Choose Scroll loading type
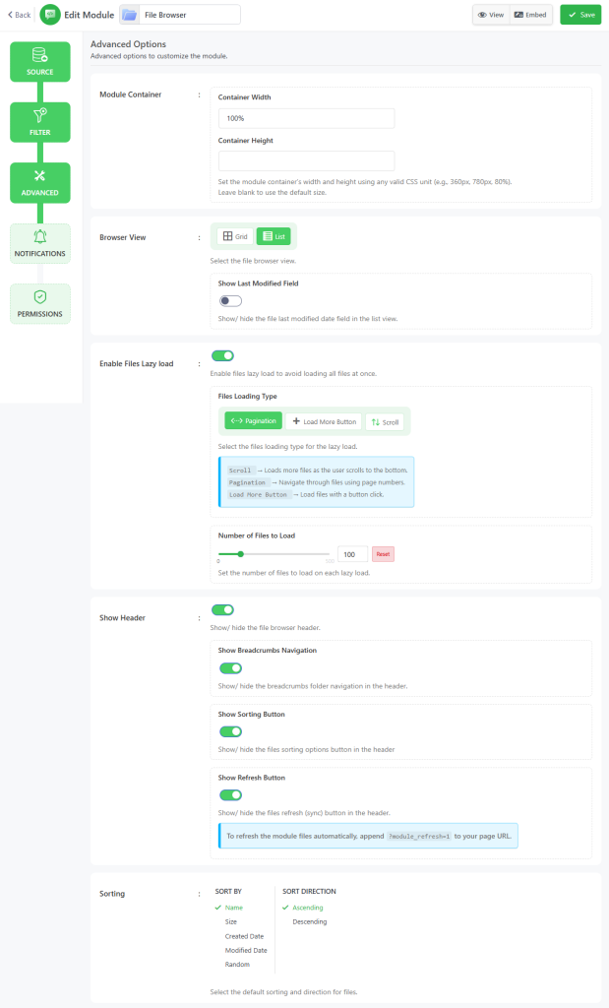609x1008 pixels. [x=385, y=421]
